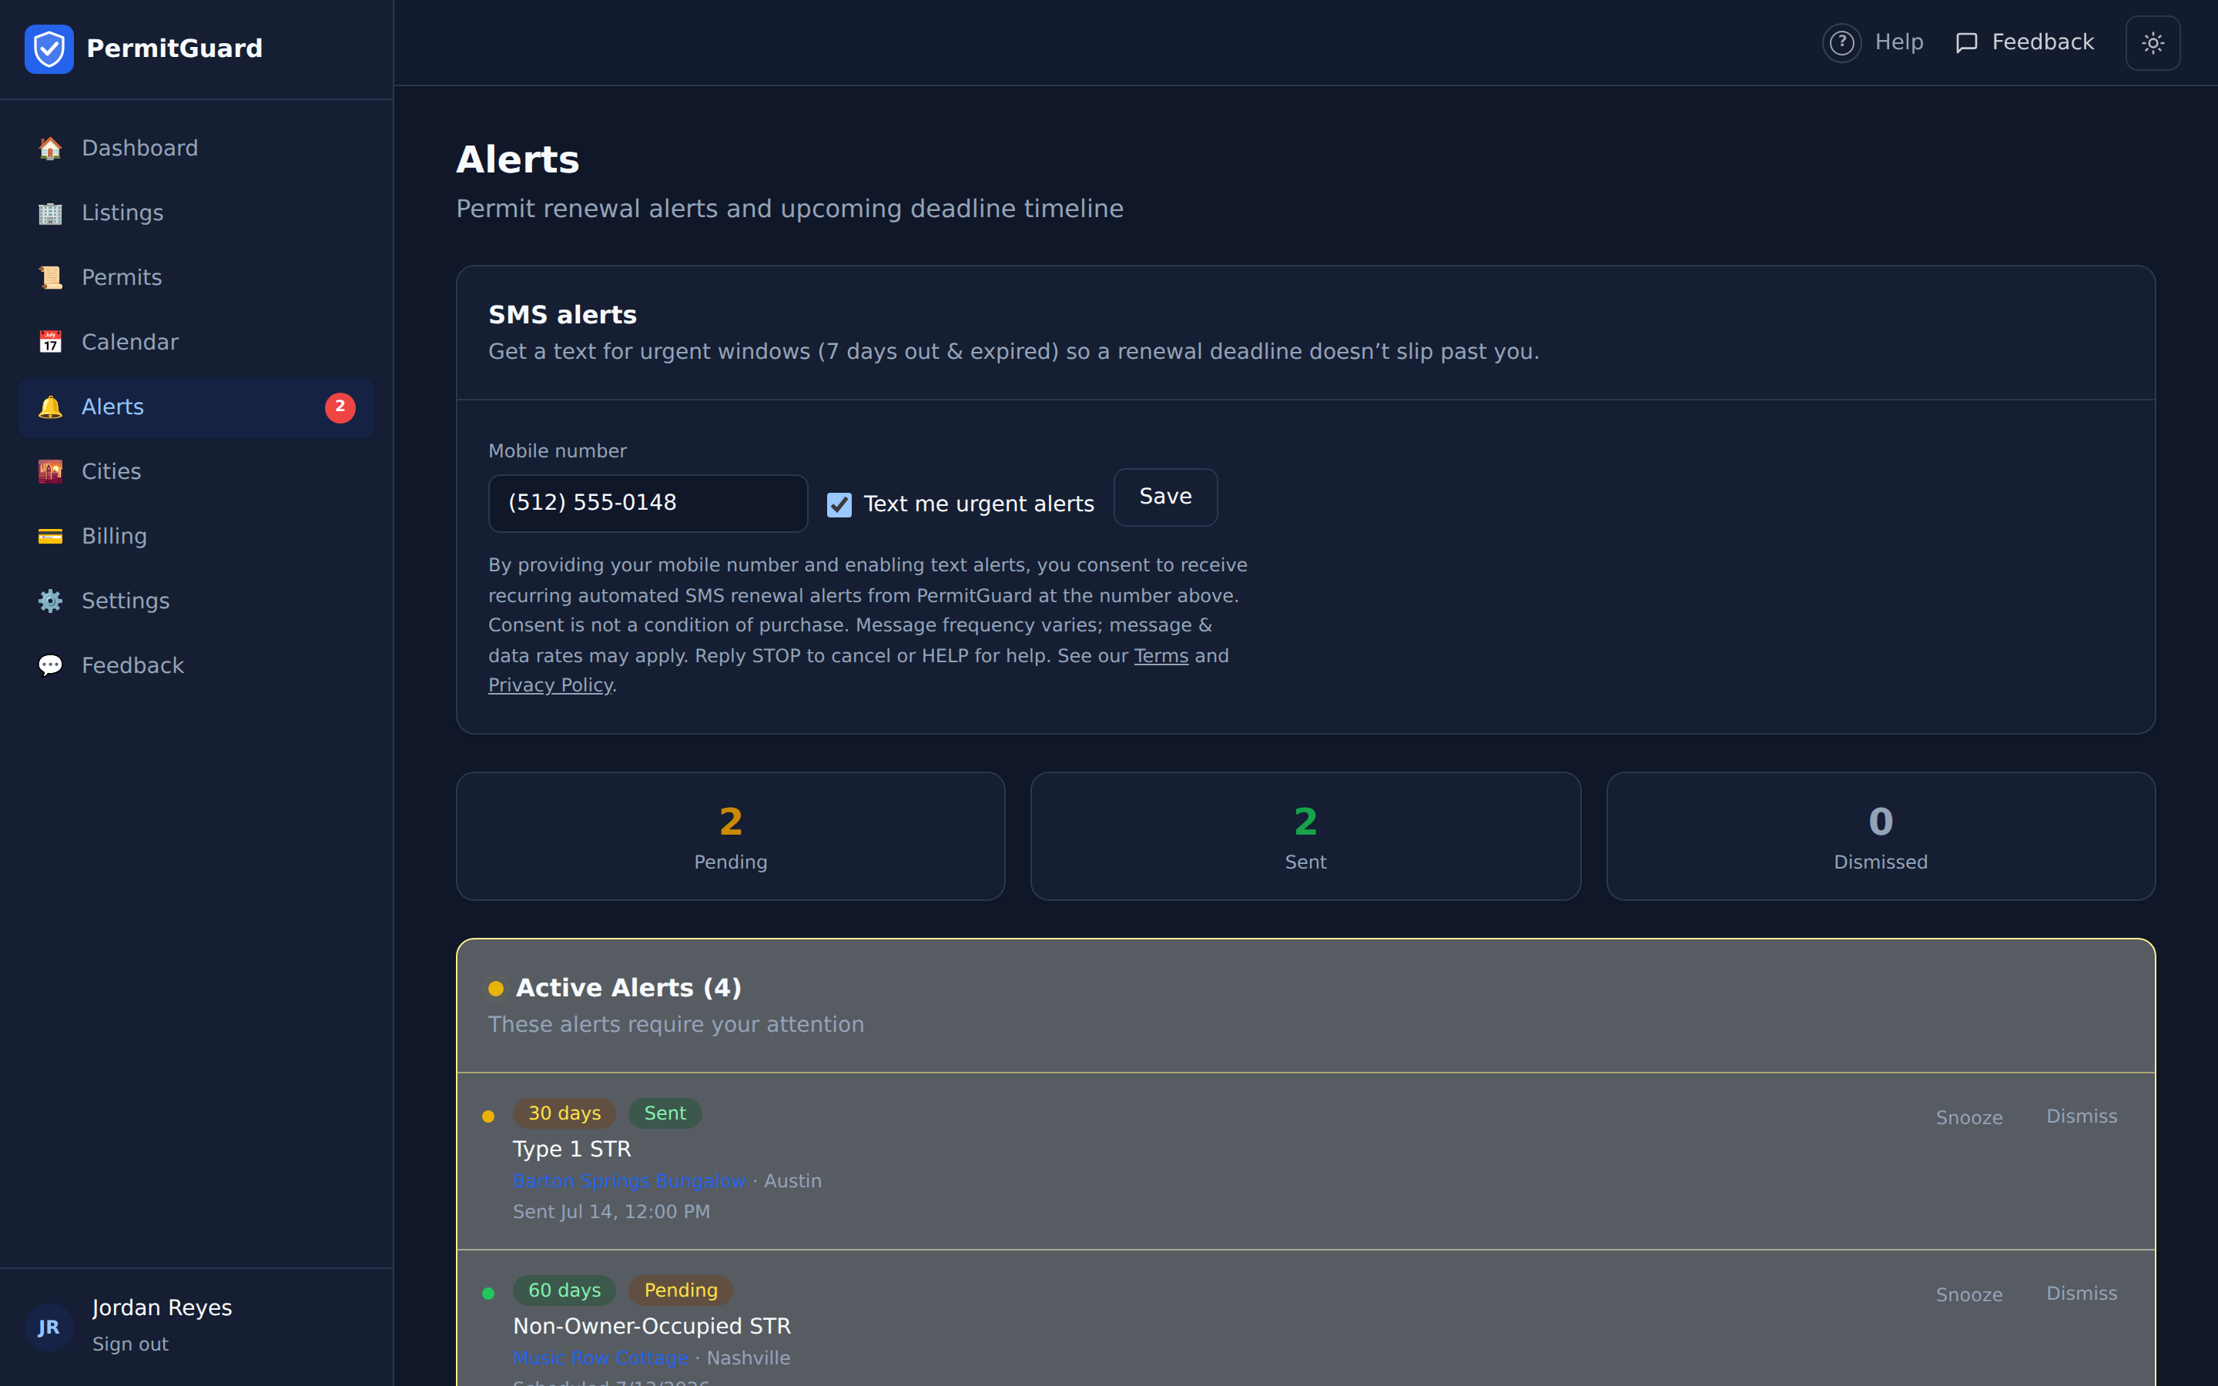Open the Terms link
The image size is (2218, 1386).
[x=1161, y=656]
